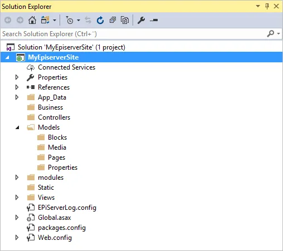Select the EPiServerLog.config file
283x251 pixels.
[x=67, y=208]
